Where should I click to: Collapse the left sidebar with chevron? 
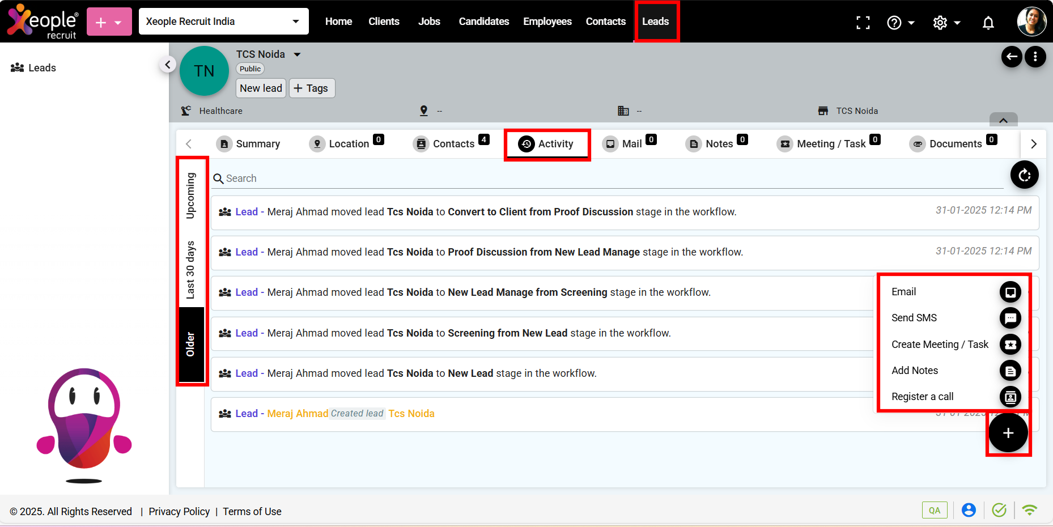point(167,65)
